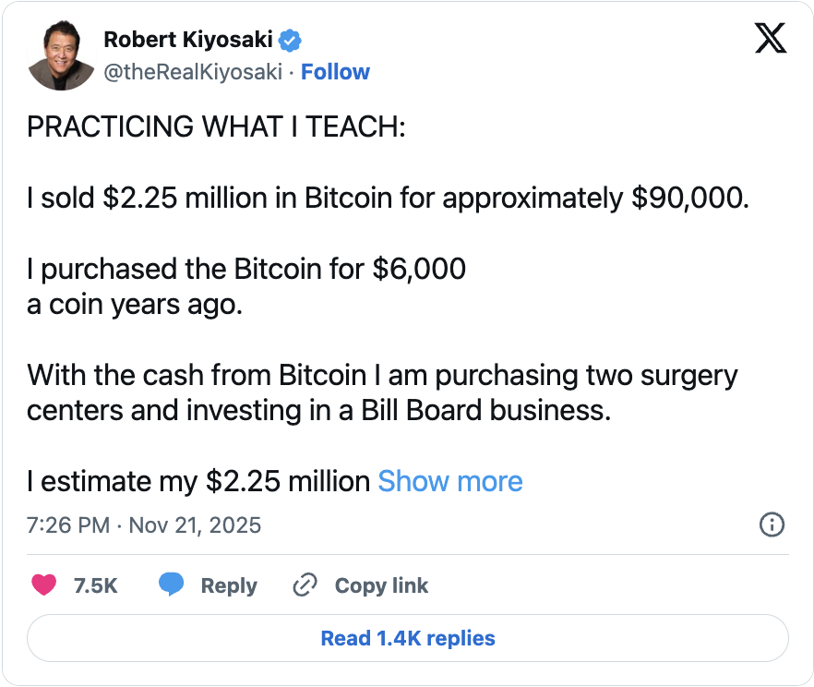Open the 7:26 PM Nov 21, 2025 timestamp
The width and height of the screenshot is (814, 687).
point(144,525)
